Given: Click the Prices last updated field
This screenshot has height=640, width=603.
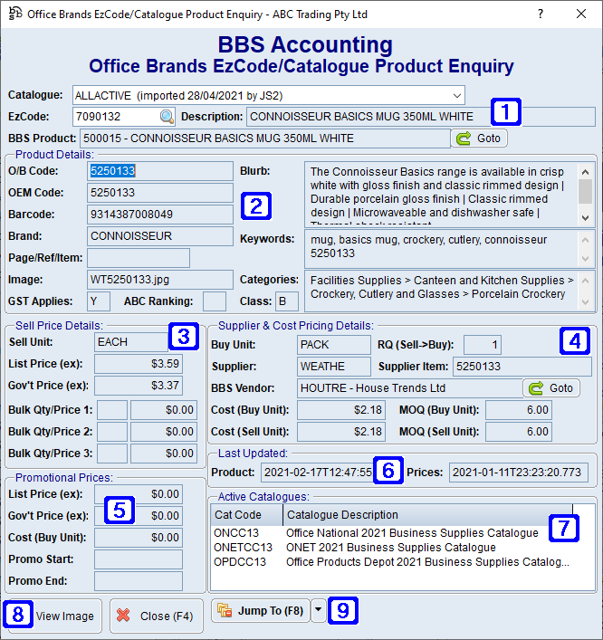Looking at the screenshot, I should click(x=519, y=473).
